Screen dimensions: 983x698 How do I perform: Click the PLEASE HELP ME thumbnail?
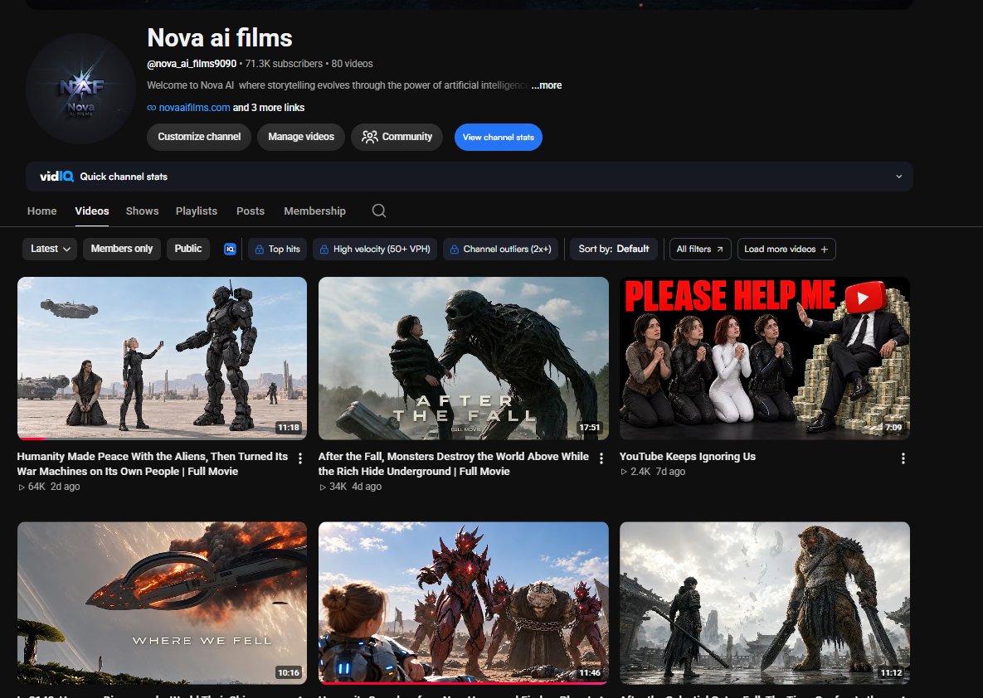pyautogui.click(x=765, y=358)
